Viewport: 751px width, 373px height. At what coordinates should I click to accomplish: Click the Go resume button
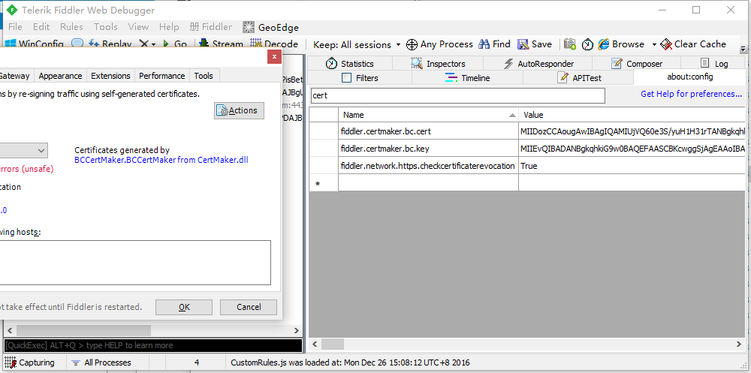pyautogui.click(x=175, y=44)
